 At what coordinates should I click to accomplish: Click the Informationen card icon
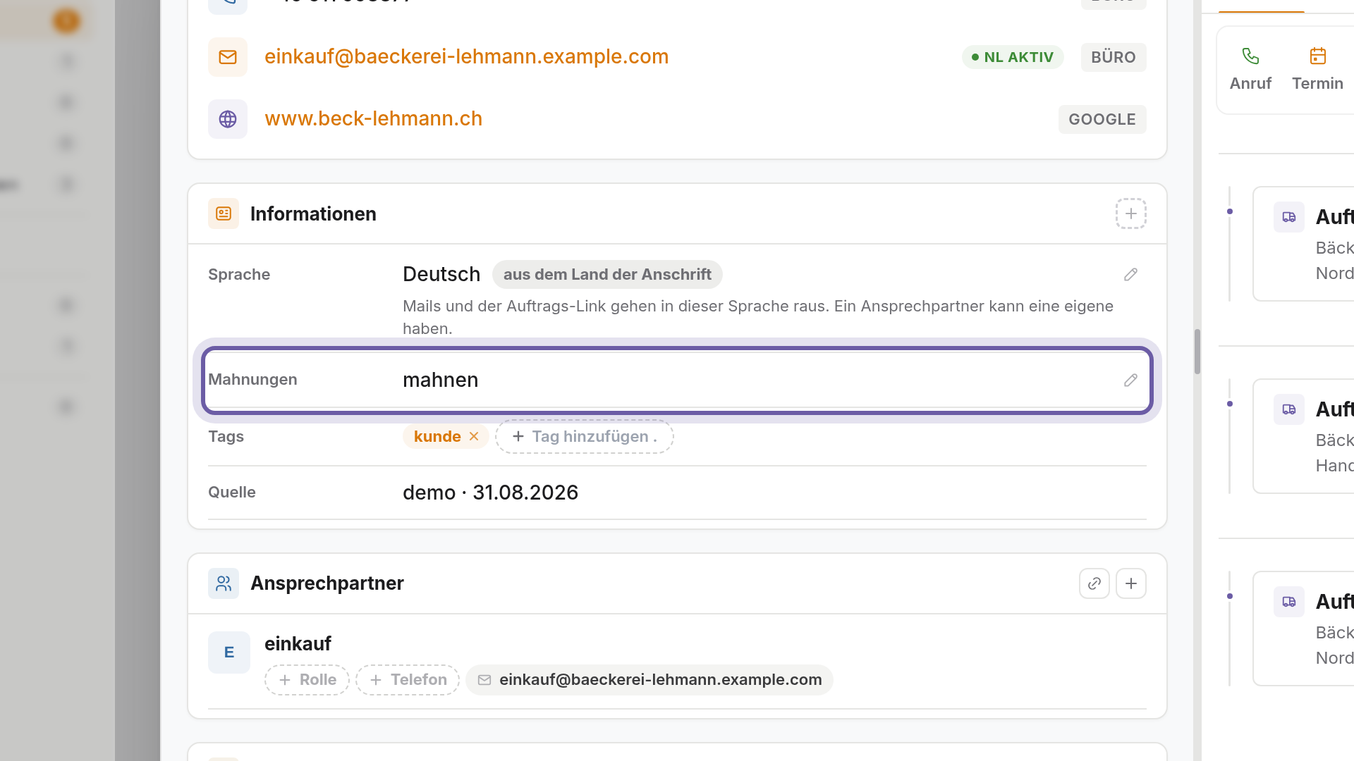(x=224, y=214)
